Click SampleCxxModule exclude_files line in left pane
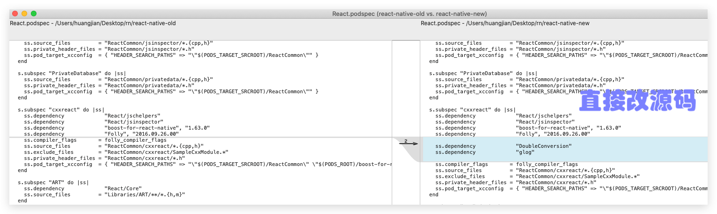This screenshot has width=717, height=214. pyautogui.click(x=126, y=152)
